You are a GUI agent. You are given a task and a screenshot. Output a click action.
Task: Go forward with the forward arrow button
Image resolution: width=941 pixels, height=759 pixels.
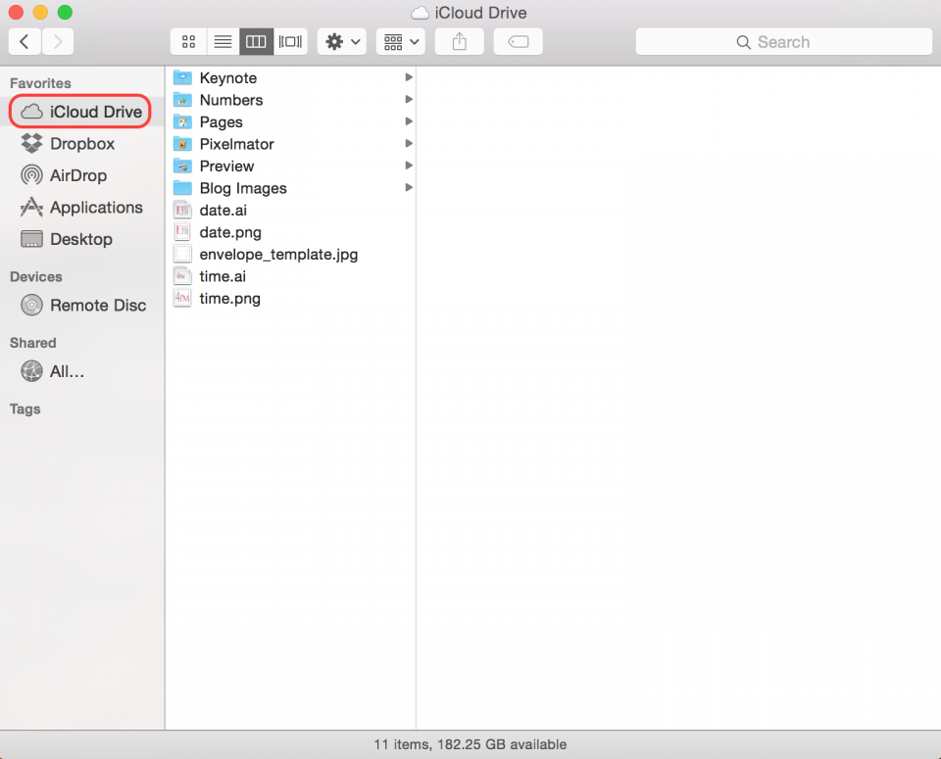(58, 41)
